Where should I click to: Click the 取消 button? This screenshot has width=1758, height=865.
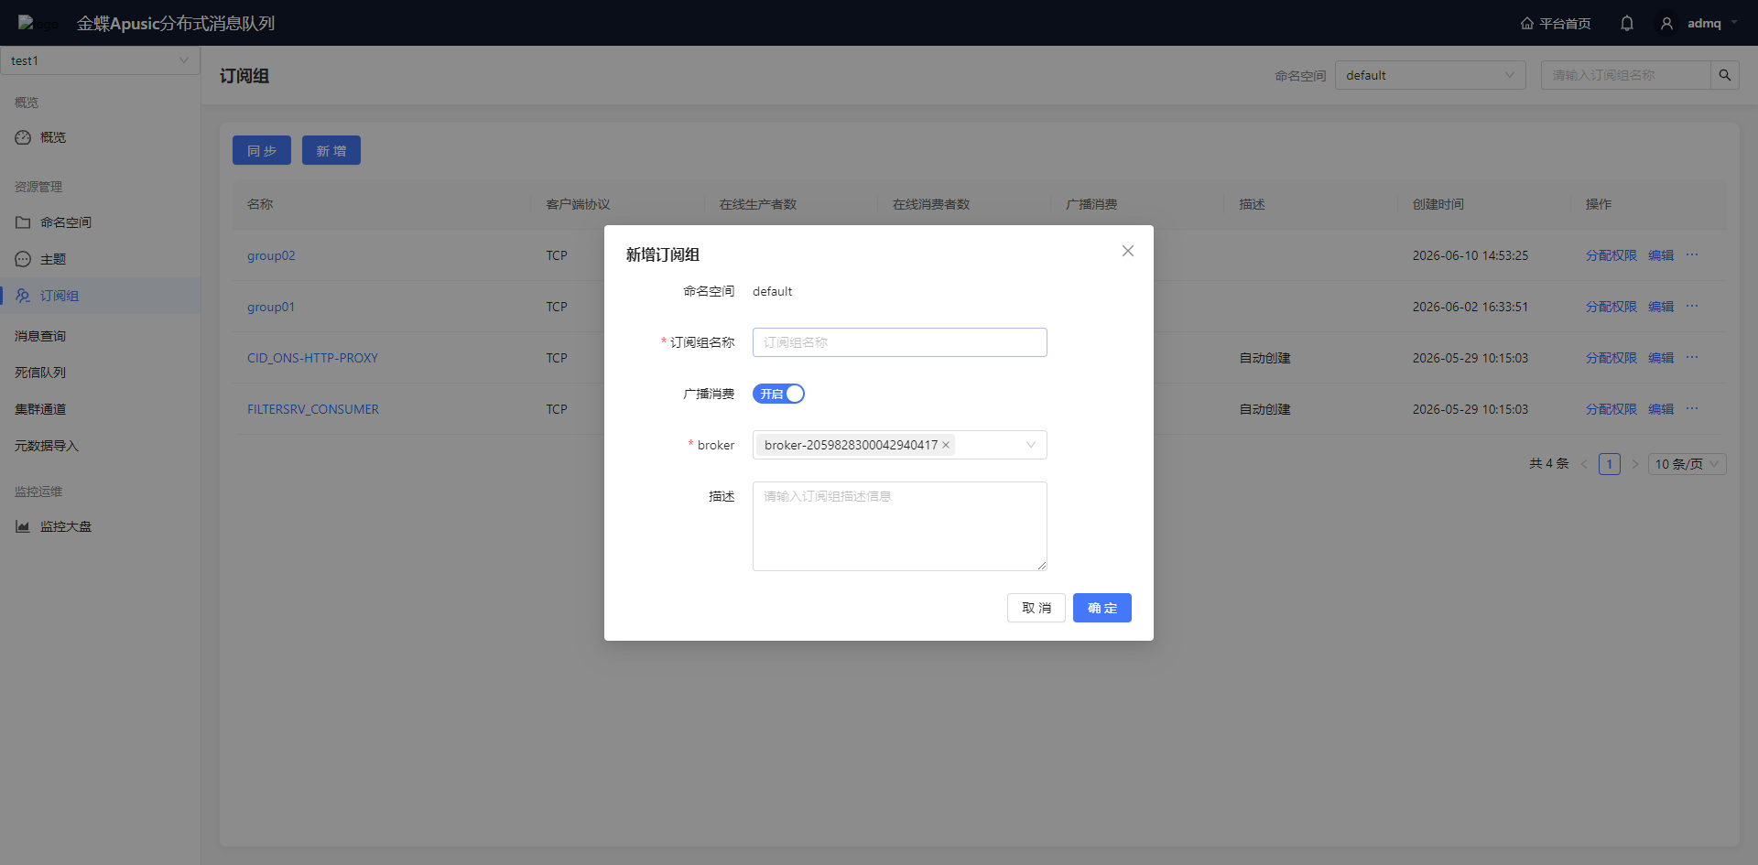tap(1036, 608)
